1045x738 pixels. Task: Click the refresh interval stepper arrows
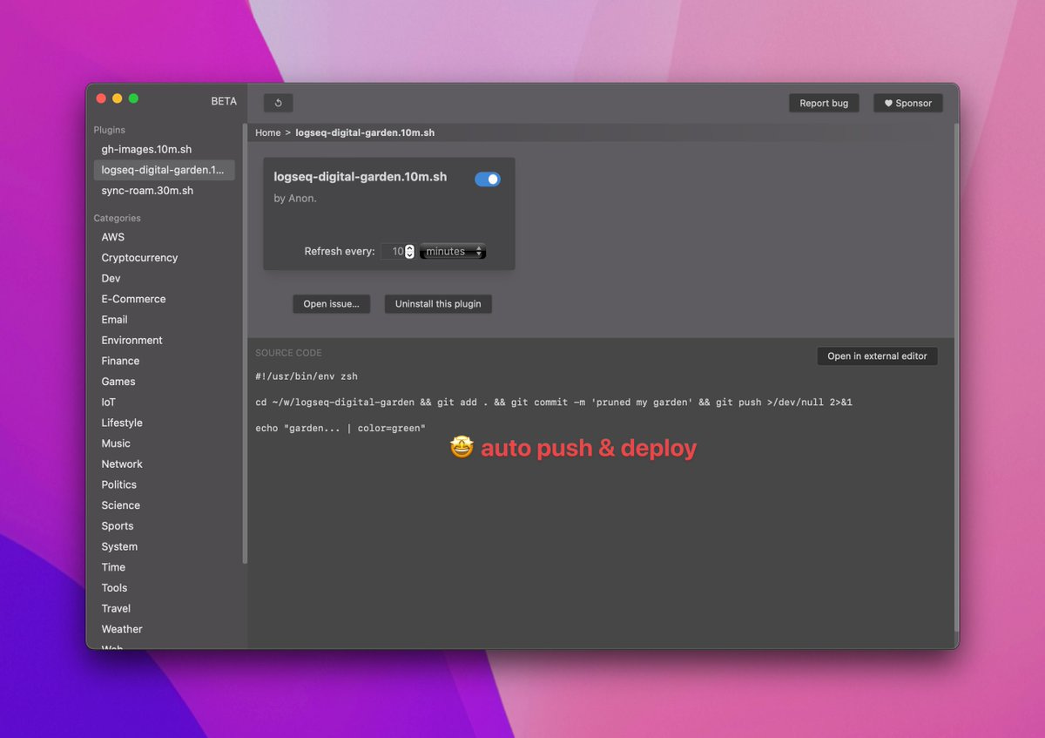point(409,251)
